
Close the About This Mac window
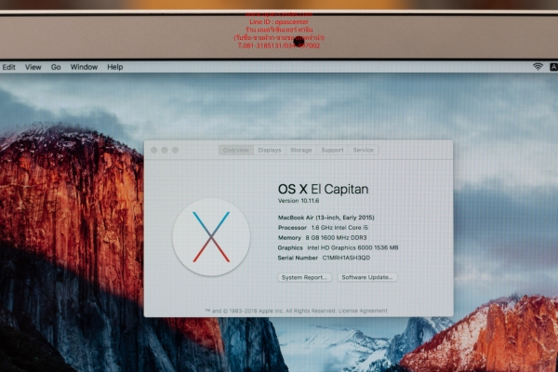point(154,151)
